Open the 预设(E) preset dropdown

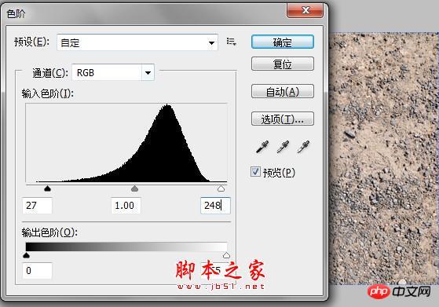point(137,42)
